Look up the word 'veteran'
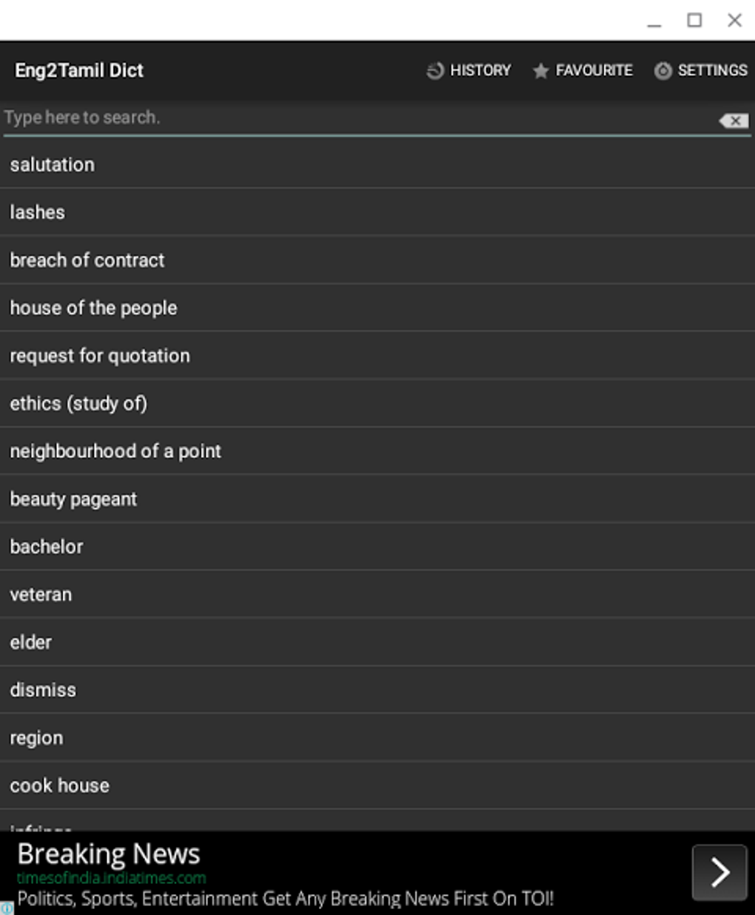 point(41,595)
